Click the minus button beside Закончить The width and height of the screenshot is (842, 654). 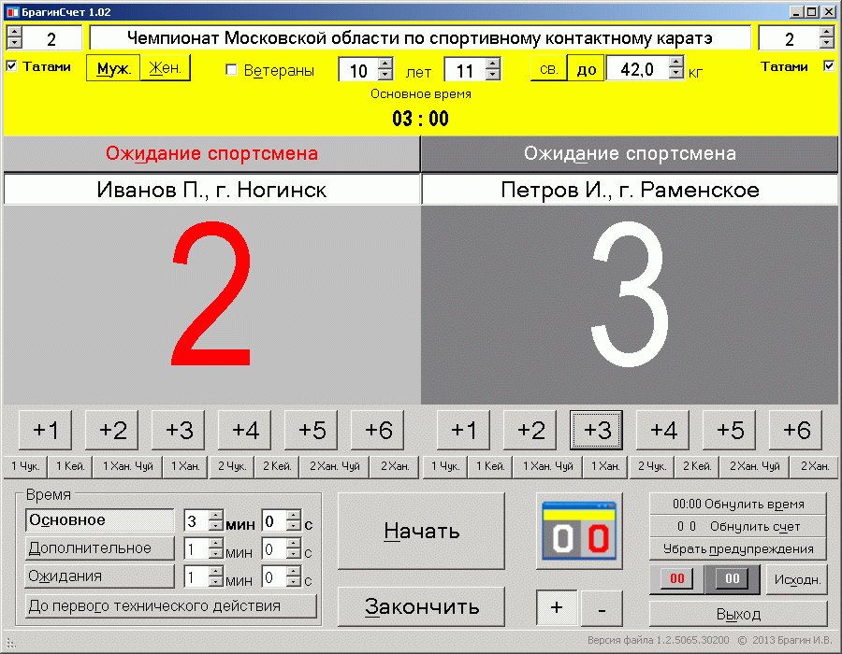pos(602,608)
